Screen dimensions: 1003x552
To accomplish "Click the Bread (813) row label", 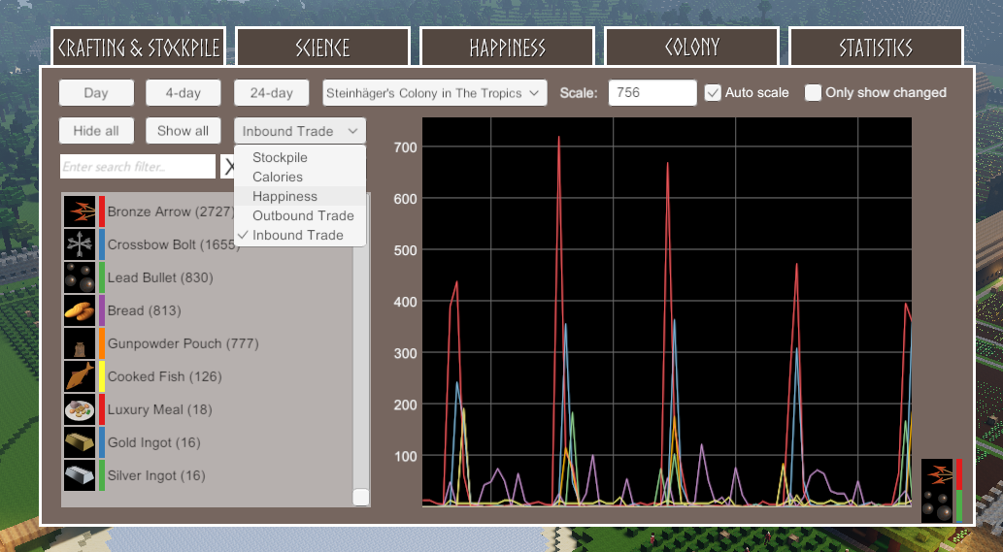I will pyautogui.click(x=144, y=310).
